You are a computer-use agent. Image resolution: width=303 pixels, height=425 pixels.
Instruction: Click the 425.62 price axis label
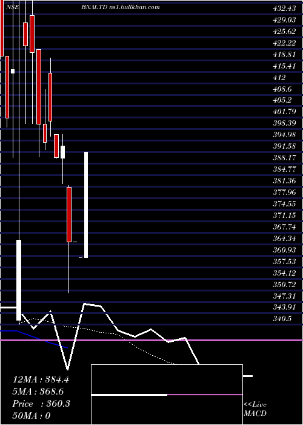coord(284,31)
